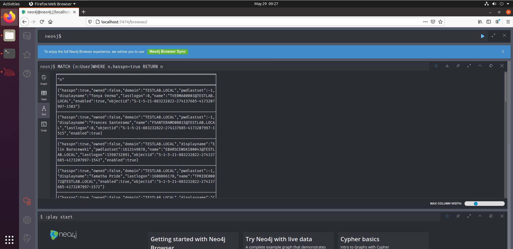Launch Files from the dock
Image resolution: width=513 pixels, height=249 pixels.
(9, 35)
